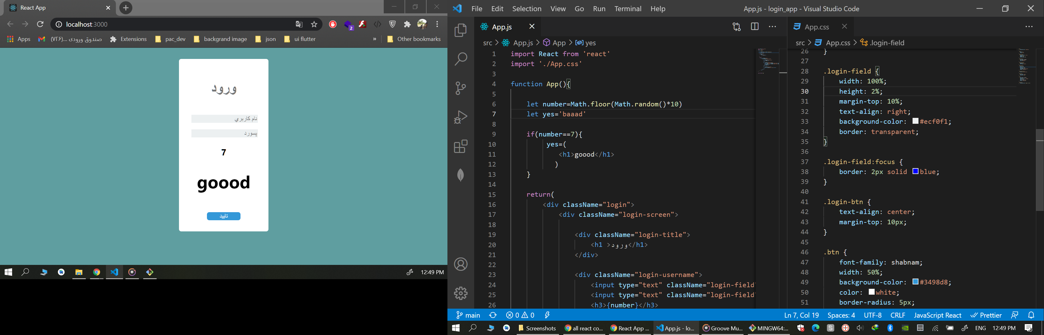Open the Terminal menu
This screenshot has width=1044, height=335.
tap(627, 8)
